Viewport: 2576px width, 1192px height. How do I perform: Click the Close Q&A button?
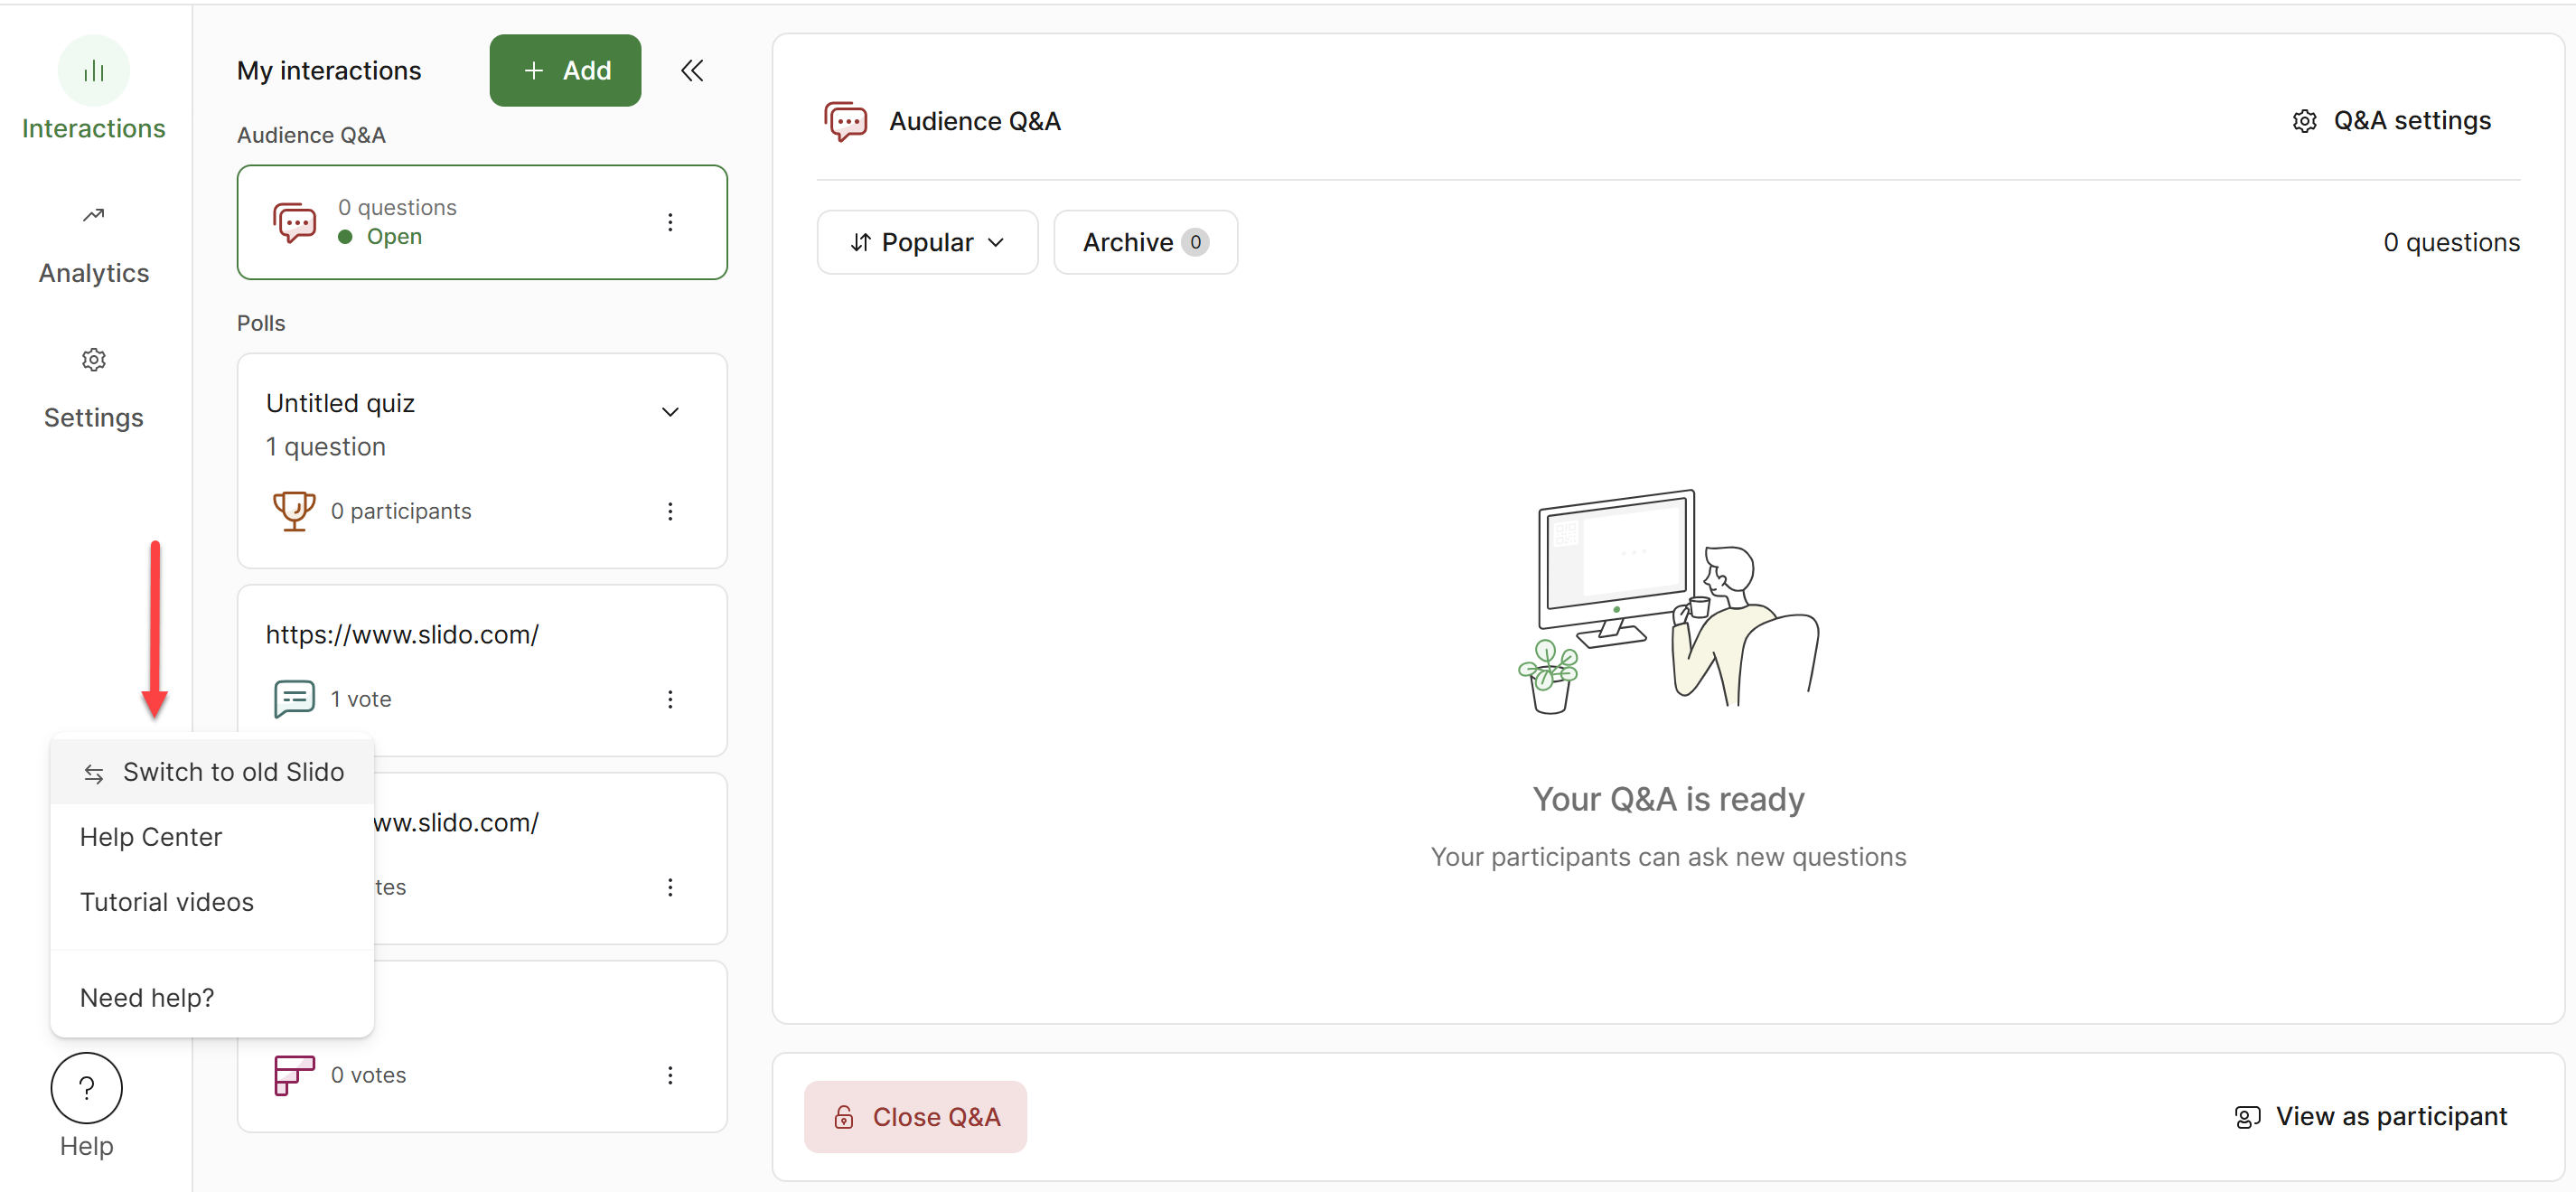pyautogui.click(x=915, y=1117)
